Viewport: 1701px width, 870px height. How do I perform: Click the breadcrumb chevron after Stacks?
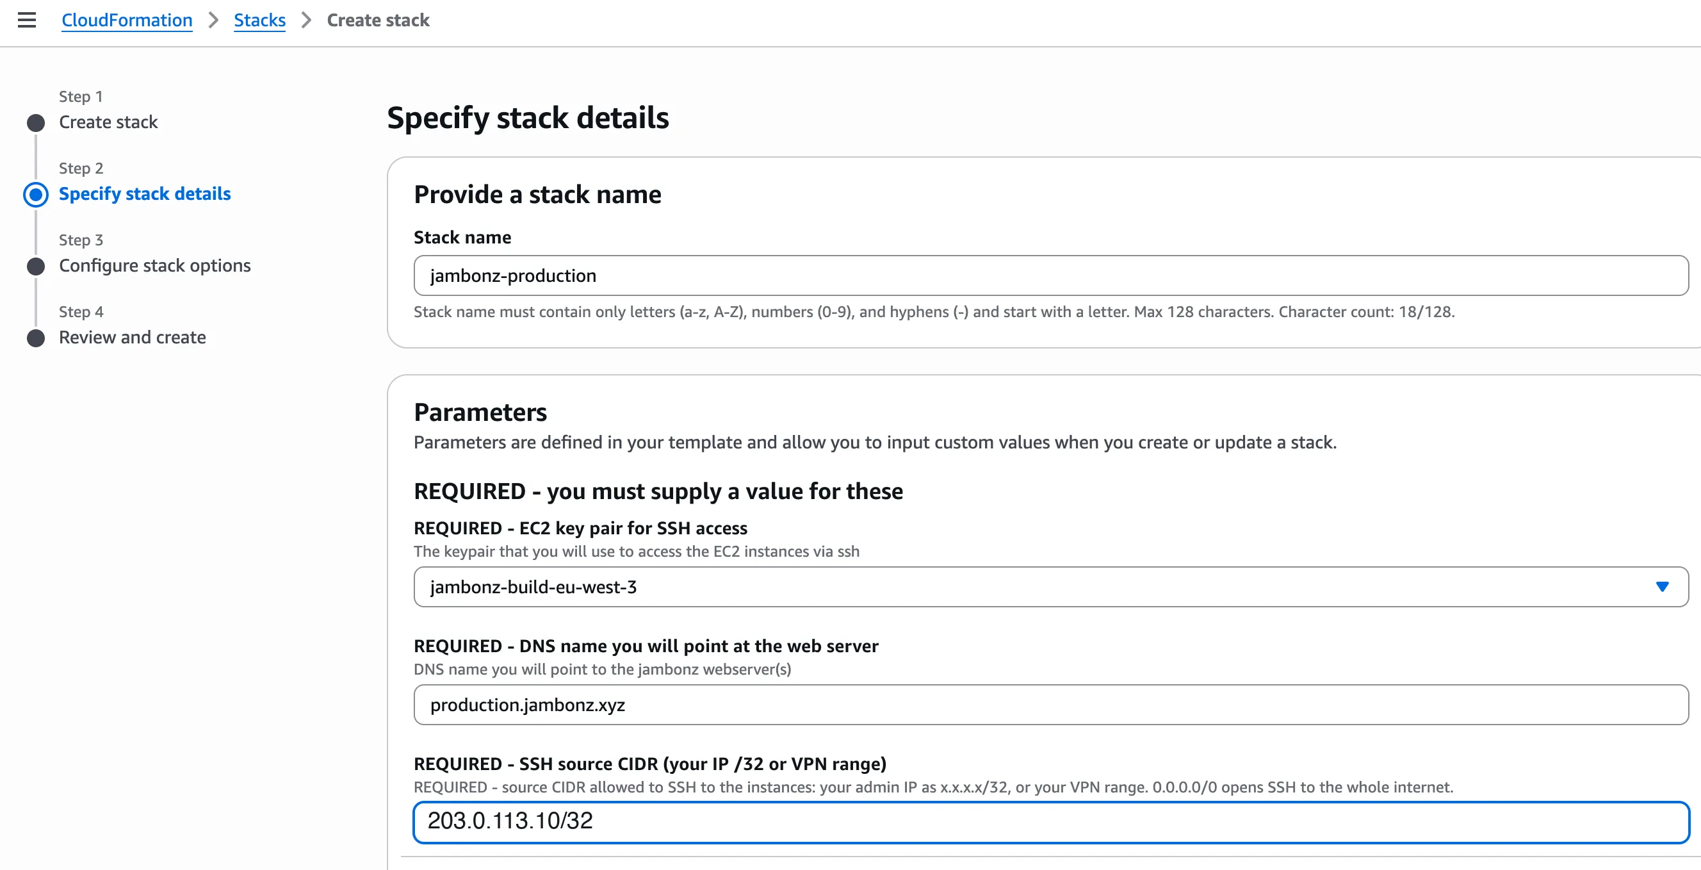(306, 21)
